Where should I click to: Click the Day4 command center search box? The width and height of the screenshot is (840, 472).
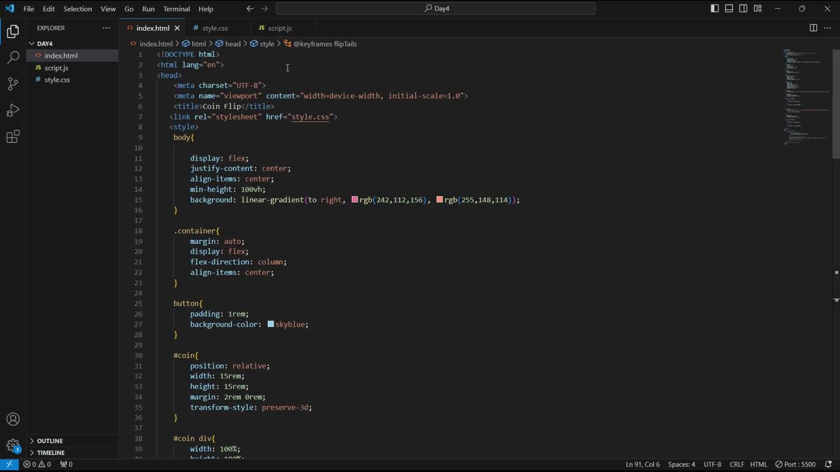coord(436,9)
